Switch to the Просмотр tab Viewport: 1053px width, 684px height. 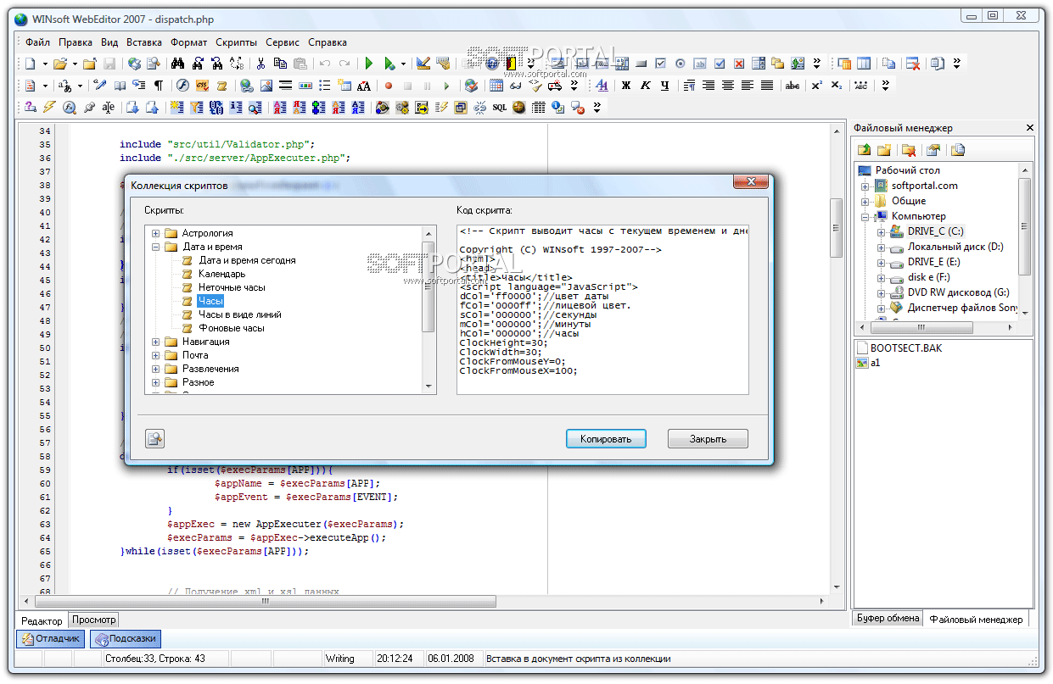pos(93,620)
